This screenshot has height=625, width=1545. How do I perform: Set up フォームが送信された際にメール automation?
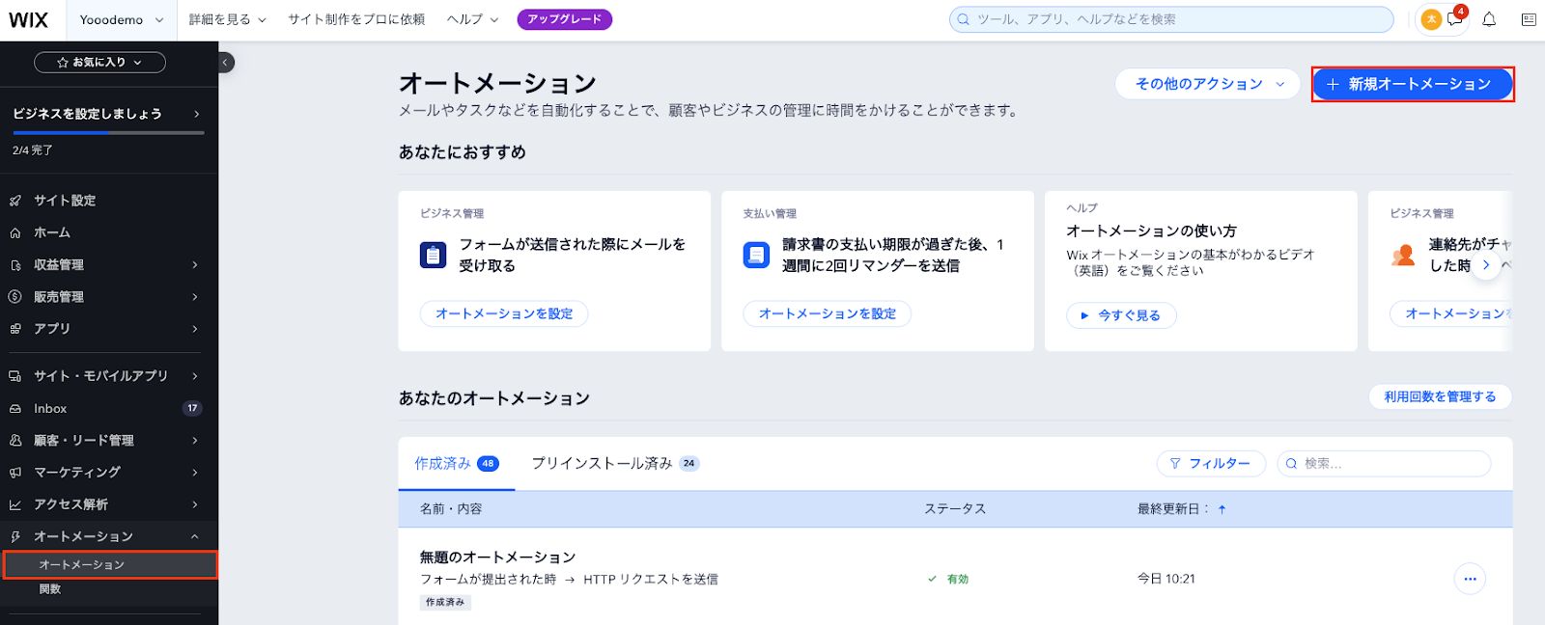(x=504, y=313)
